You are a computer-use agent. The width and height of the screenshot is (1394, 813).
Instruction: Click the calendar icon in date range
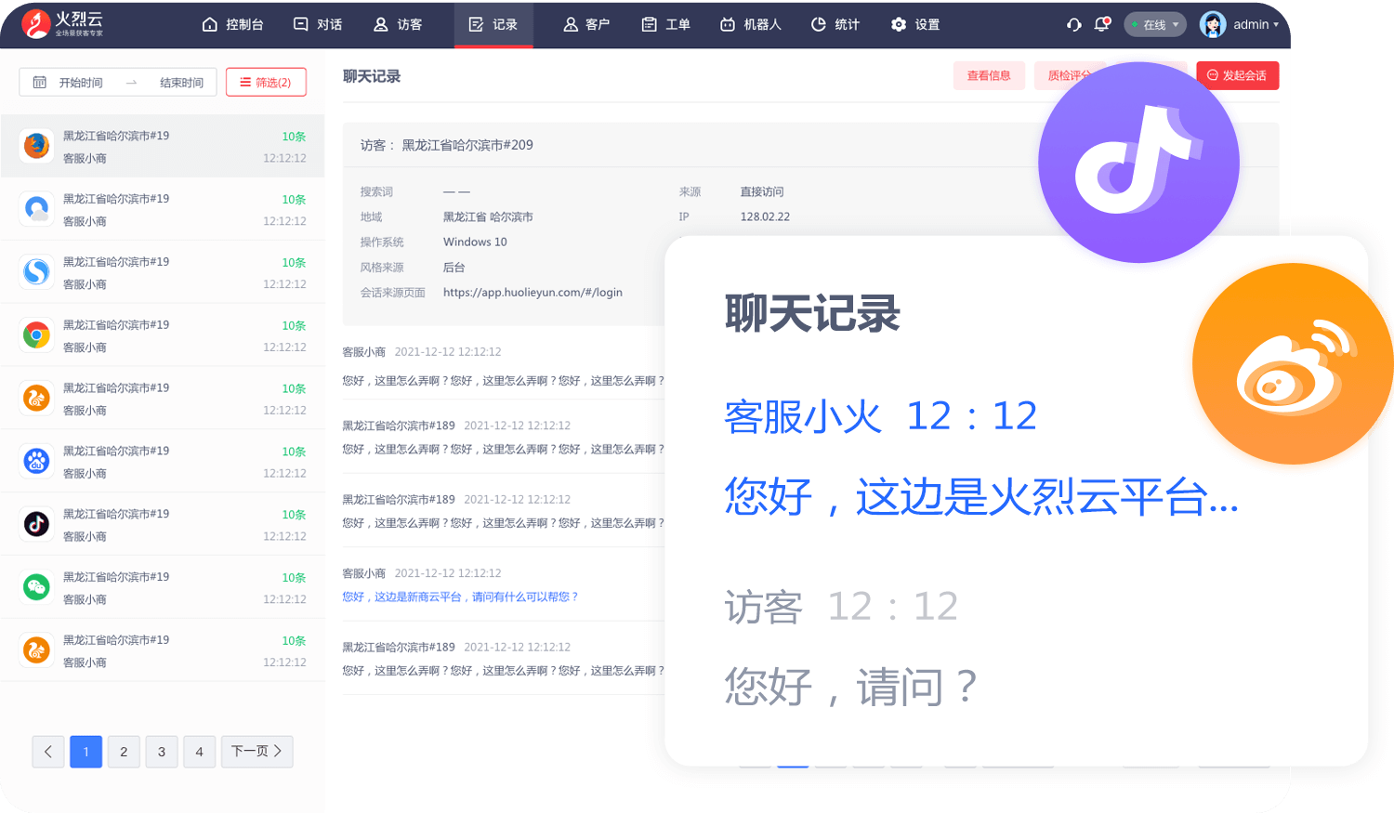[x=39, y=83]
